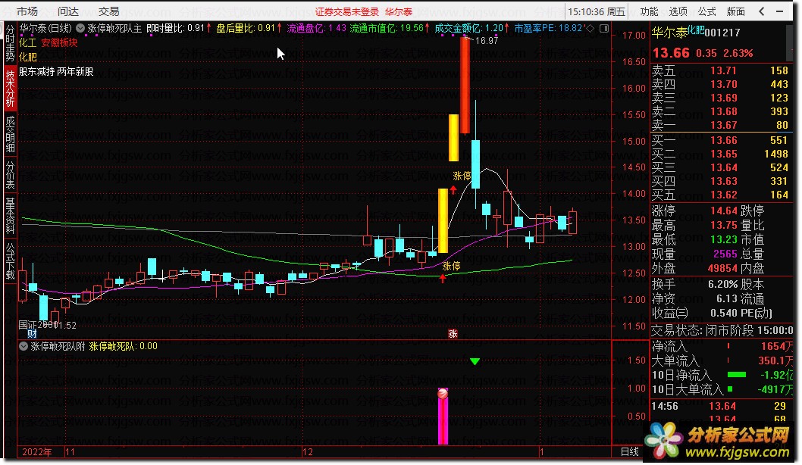Switch to 分价表 sidebar tab

coord(10,175)
